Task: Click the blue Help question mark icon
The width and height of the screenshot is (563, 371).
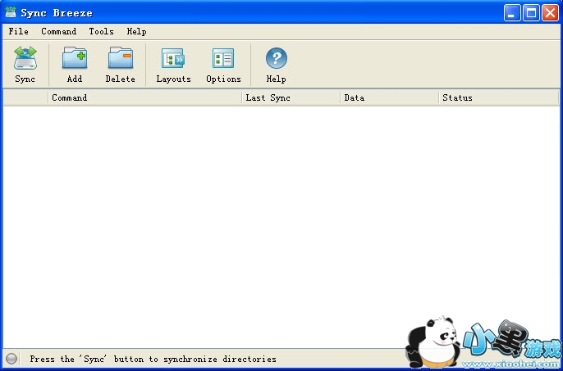Action: click(x=276, y=58)
